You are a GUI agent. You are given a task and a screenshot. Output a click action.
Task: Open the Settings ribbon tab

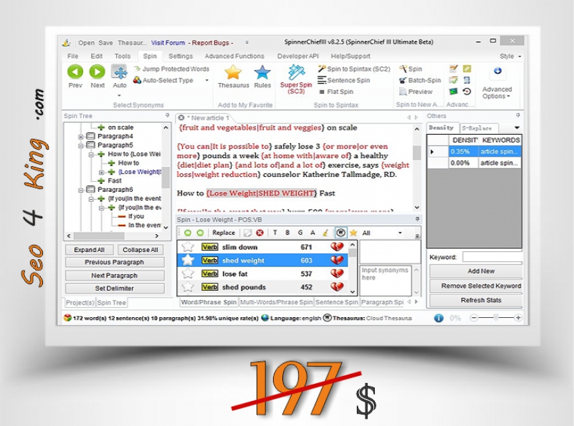[181, 56]
